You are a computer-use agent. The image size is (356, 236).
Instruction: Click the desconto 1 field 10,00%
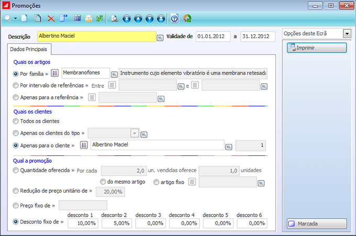click(x=83, y=223)
